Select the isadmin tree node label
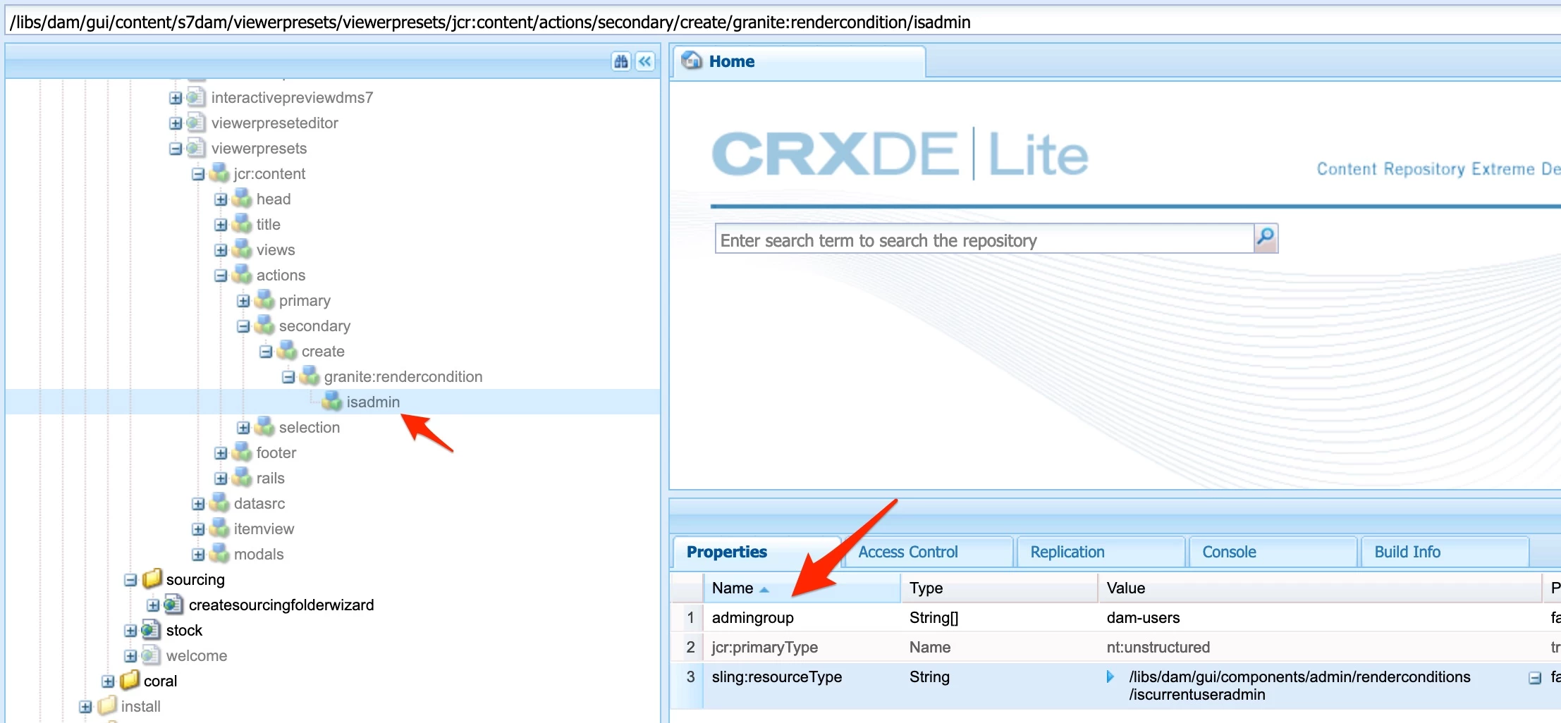The height and width of the screenshot is (723, 1561). [x=373, y=402]
